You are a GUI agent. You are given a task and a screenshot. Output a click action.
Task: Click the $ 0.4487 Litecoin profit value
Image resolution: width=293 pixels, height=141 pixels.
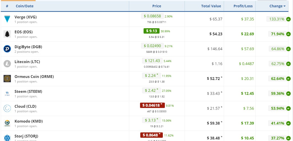246,64
